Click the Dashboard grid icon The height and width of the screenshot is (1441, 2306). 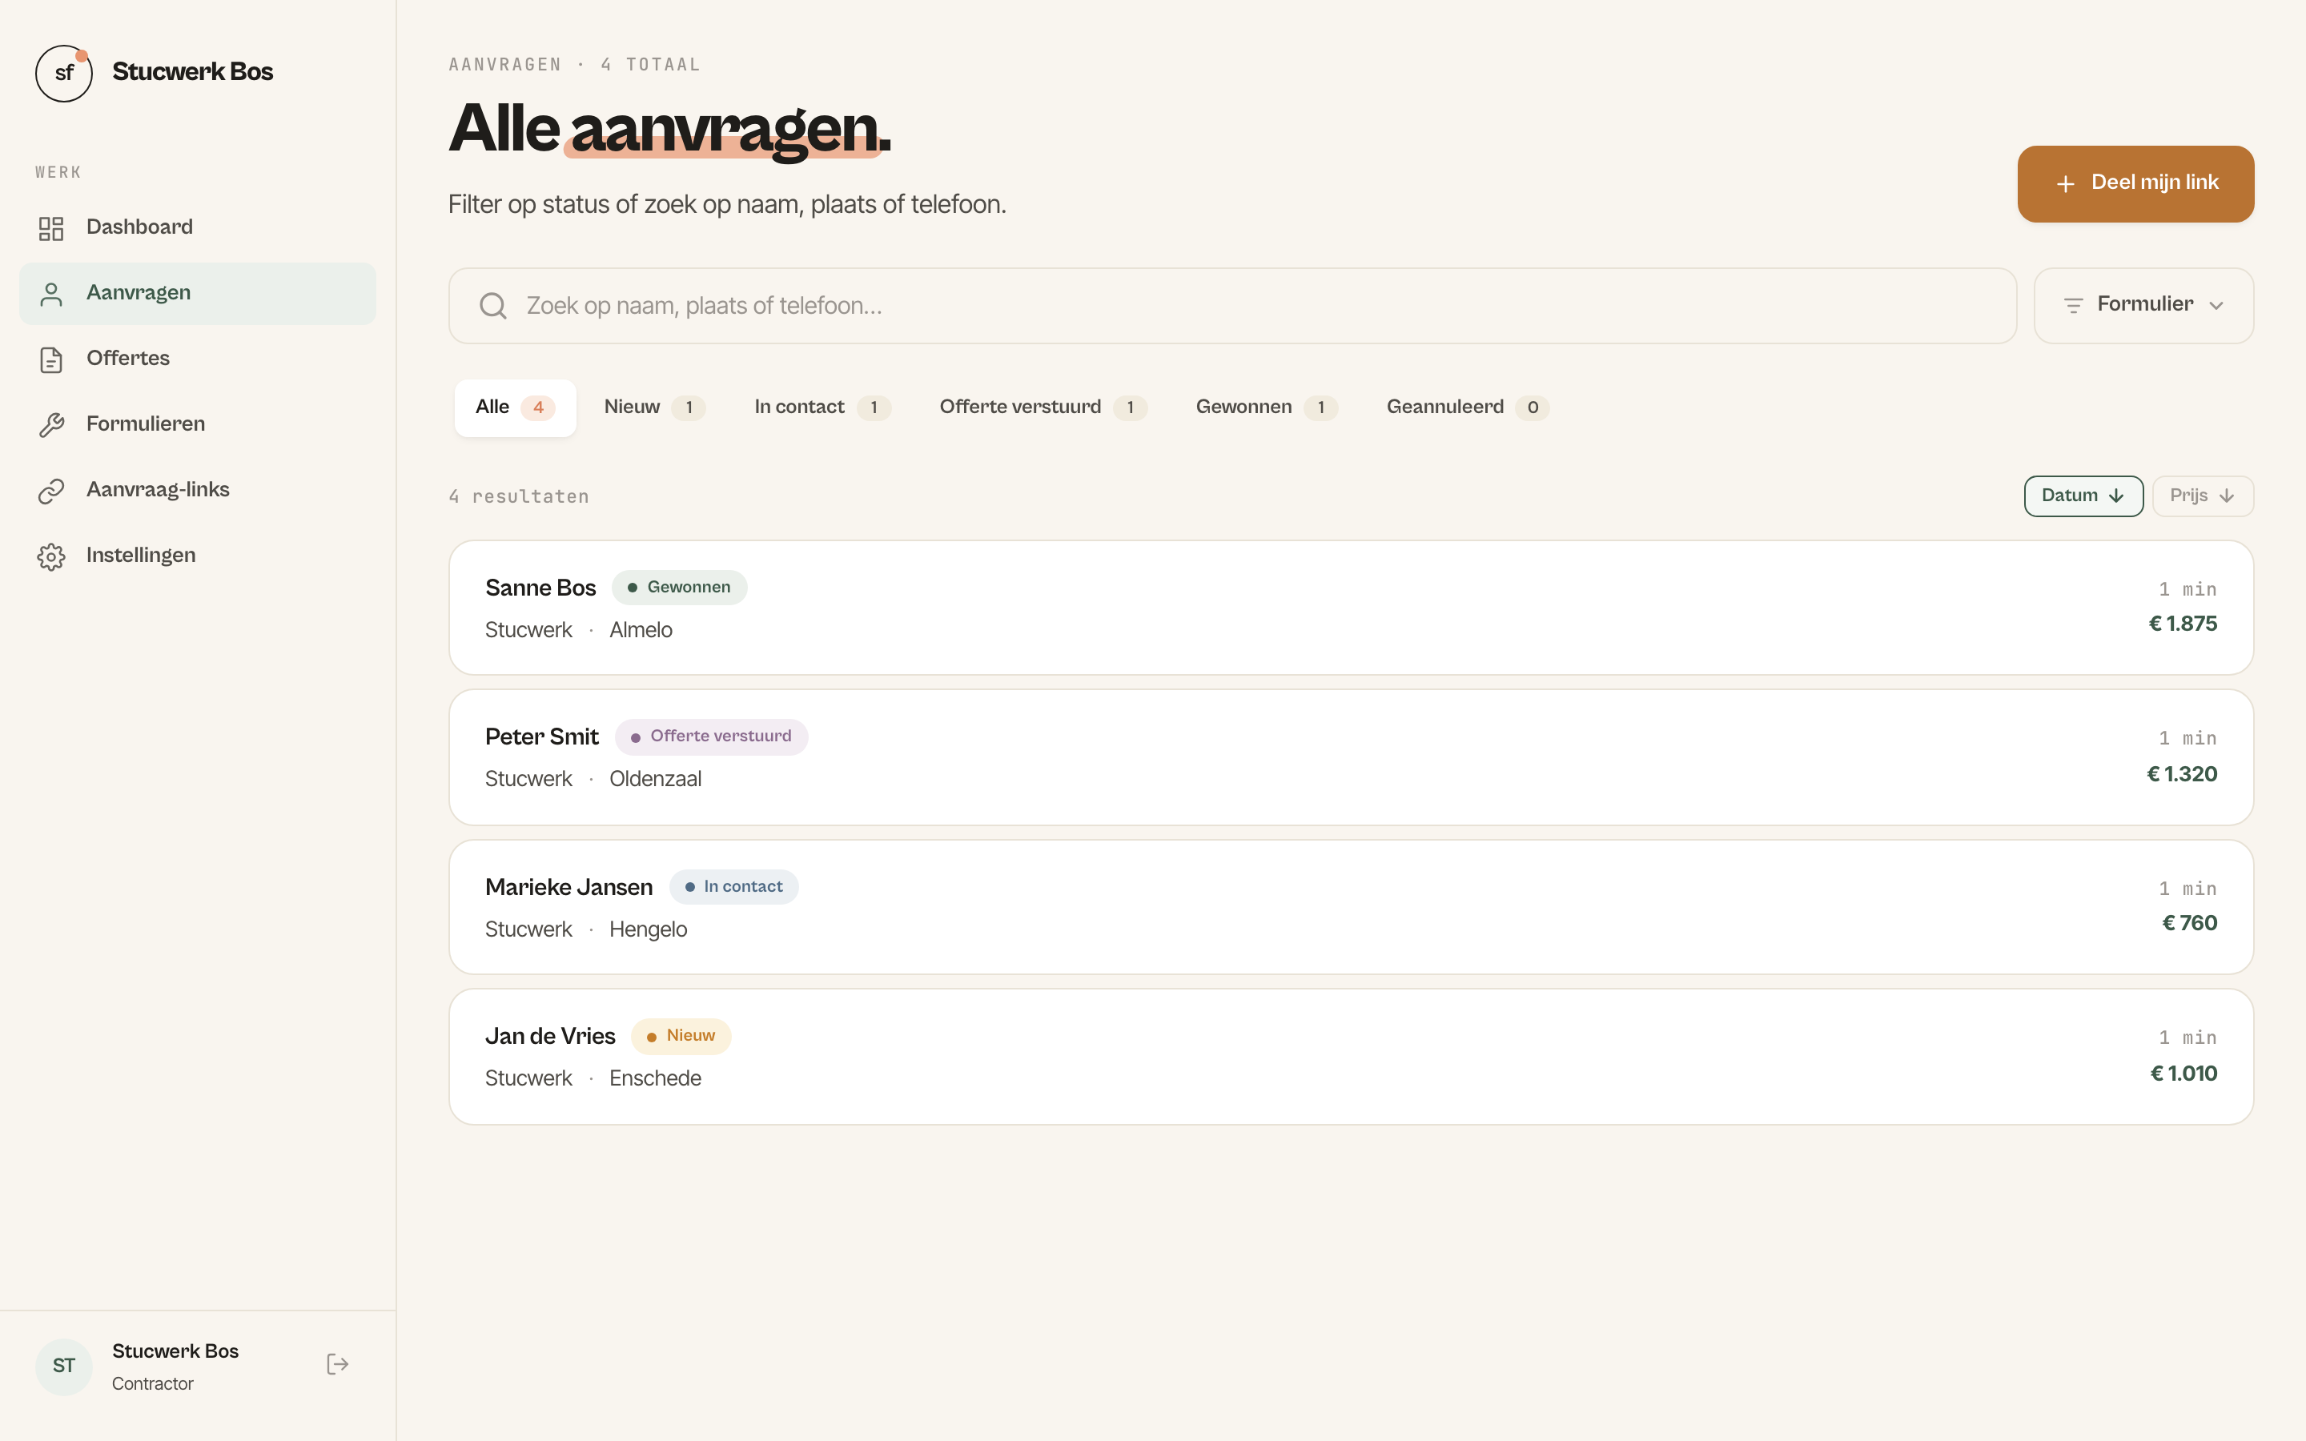click(x=51, y=228)
